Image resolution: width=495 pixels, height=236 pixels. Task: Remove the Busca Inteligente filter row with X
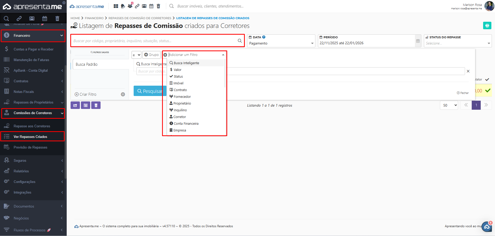tap(468, 71)
